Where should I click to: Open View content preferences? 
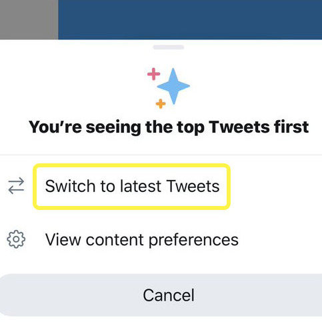[x=142, y=240]
